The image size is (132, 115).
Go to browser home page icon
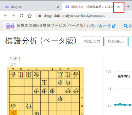click(x=30, y=16)
